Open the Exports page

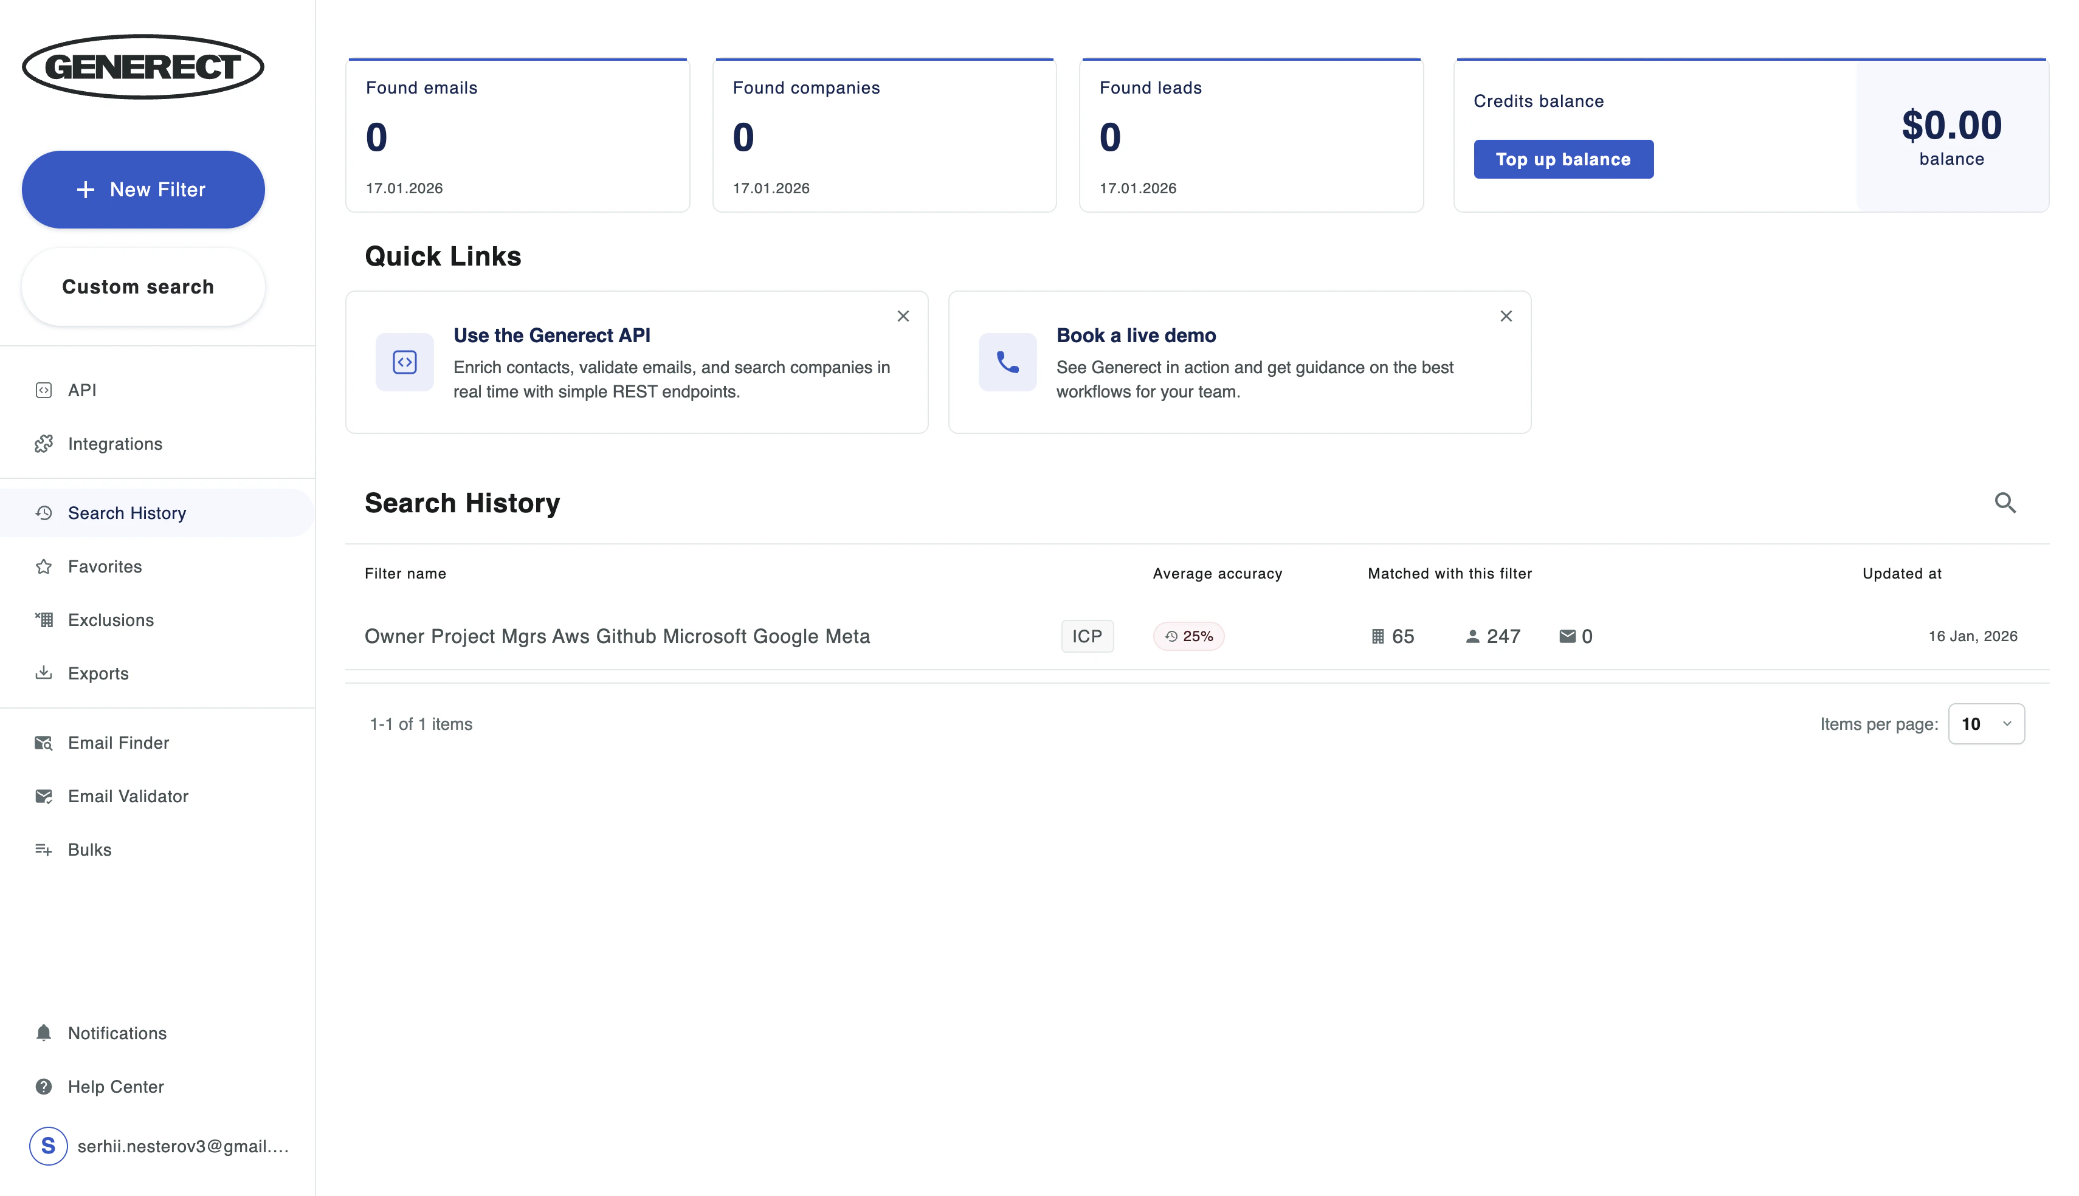pos(98,673)
